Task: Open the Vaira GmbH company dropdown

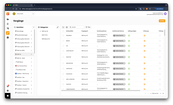Action: tap(25, 14)
